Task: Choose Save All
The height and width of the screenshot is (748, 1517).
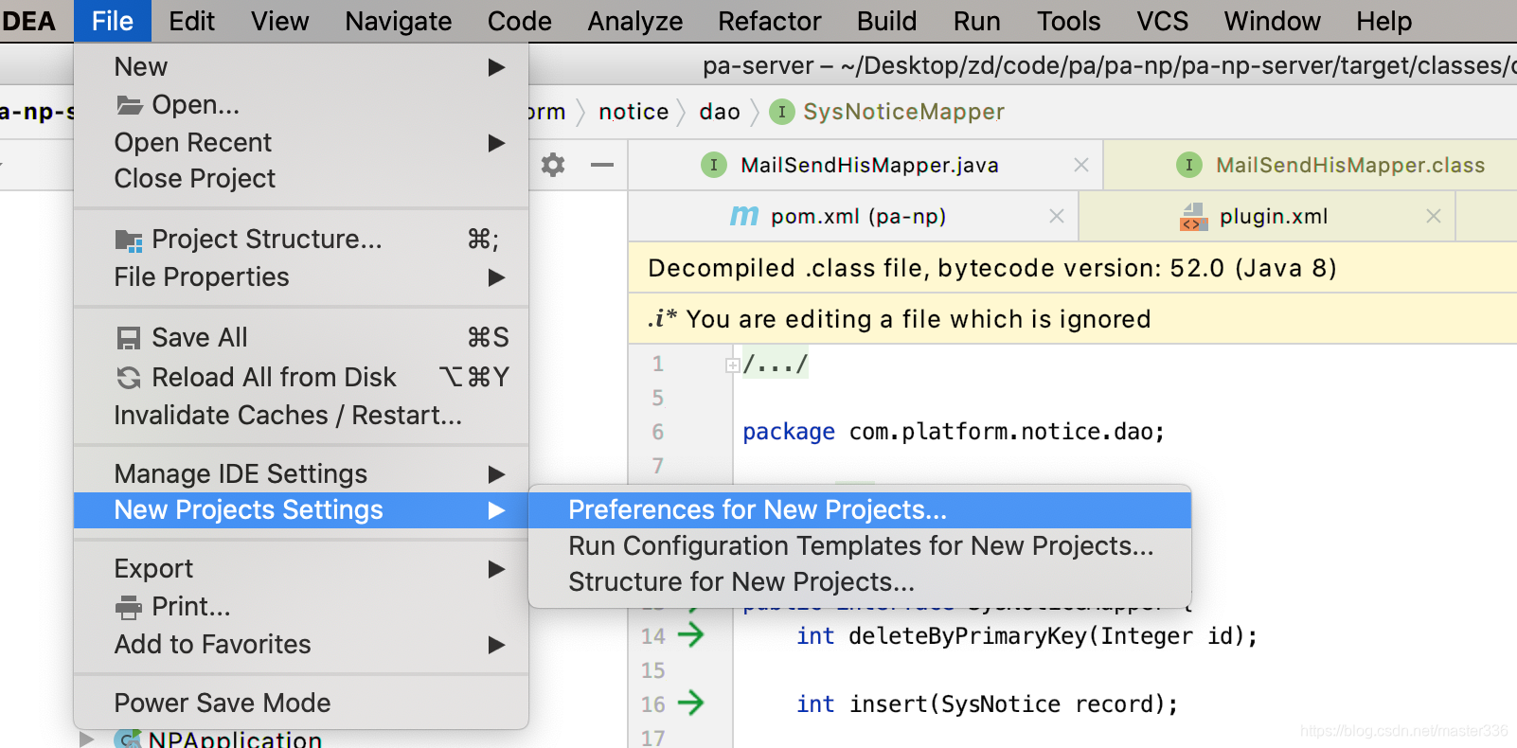Action: (x=301, y=338)
